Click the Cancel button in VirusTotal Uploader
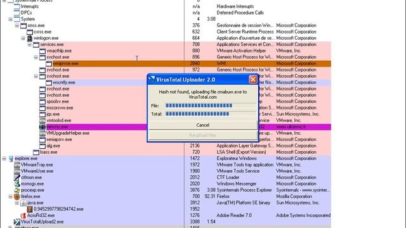The width and height of the screenshot is (406, 228). pyautogui.click(x=203, y=125)
